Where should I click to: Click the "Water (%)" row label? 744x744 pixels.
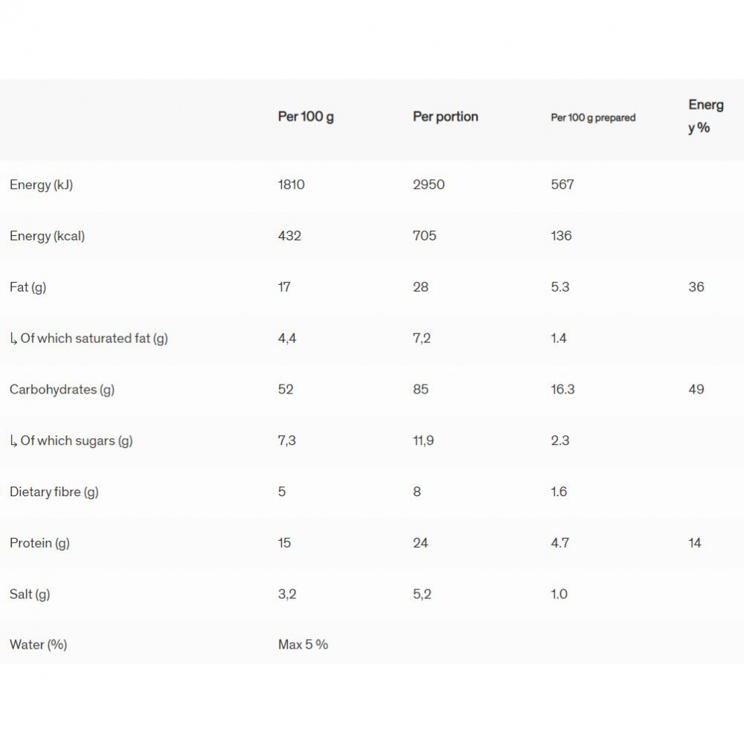coord(38,644)
